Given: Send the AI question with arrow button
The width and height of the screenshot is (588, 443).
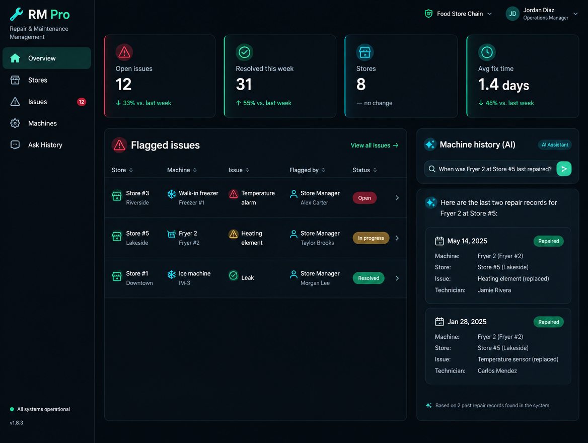Looking at the screenshot, I should click(x=564, y=169).
